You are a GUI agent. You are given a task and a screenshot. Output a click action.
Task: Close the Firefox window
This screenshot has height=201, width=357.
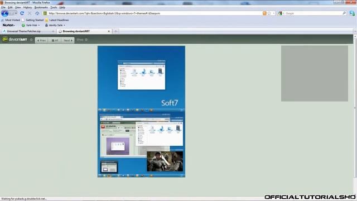point(351,2)
